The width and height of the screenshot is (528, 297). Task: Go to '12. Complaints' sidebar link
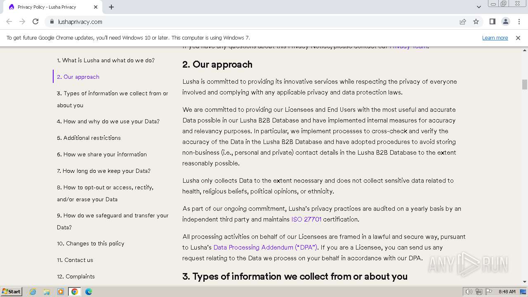[x=76, y=276]
